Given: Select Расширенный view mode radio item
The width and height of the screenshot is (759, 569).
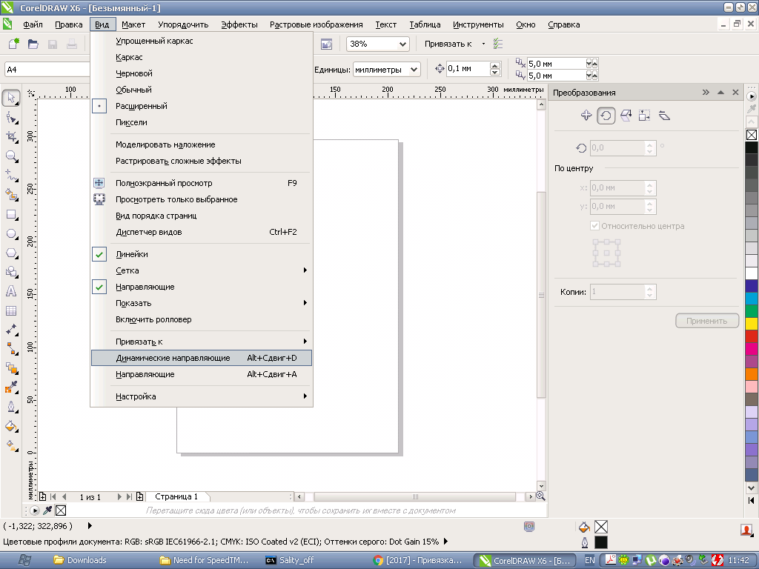Looking at the screenshot, I should pos(201,106).
